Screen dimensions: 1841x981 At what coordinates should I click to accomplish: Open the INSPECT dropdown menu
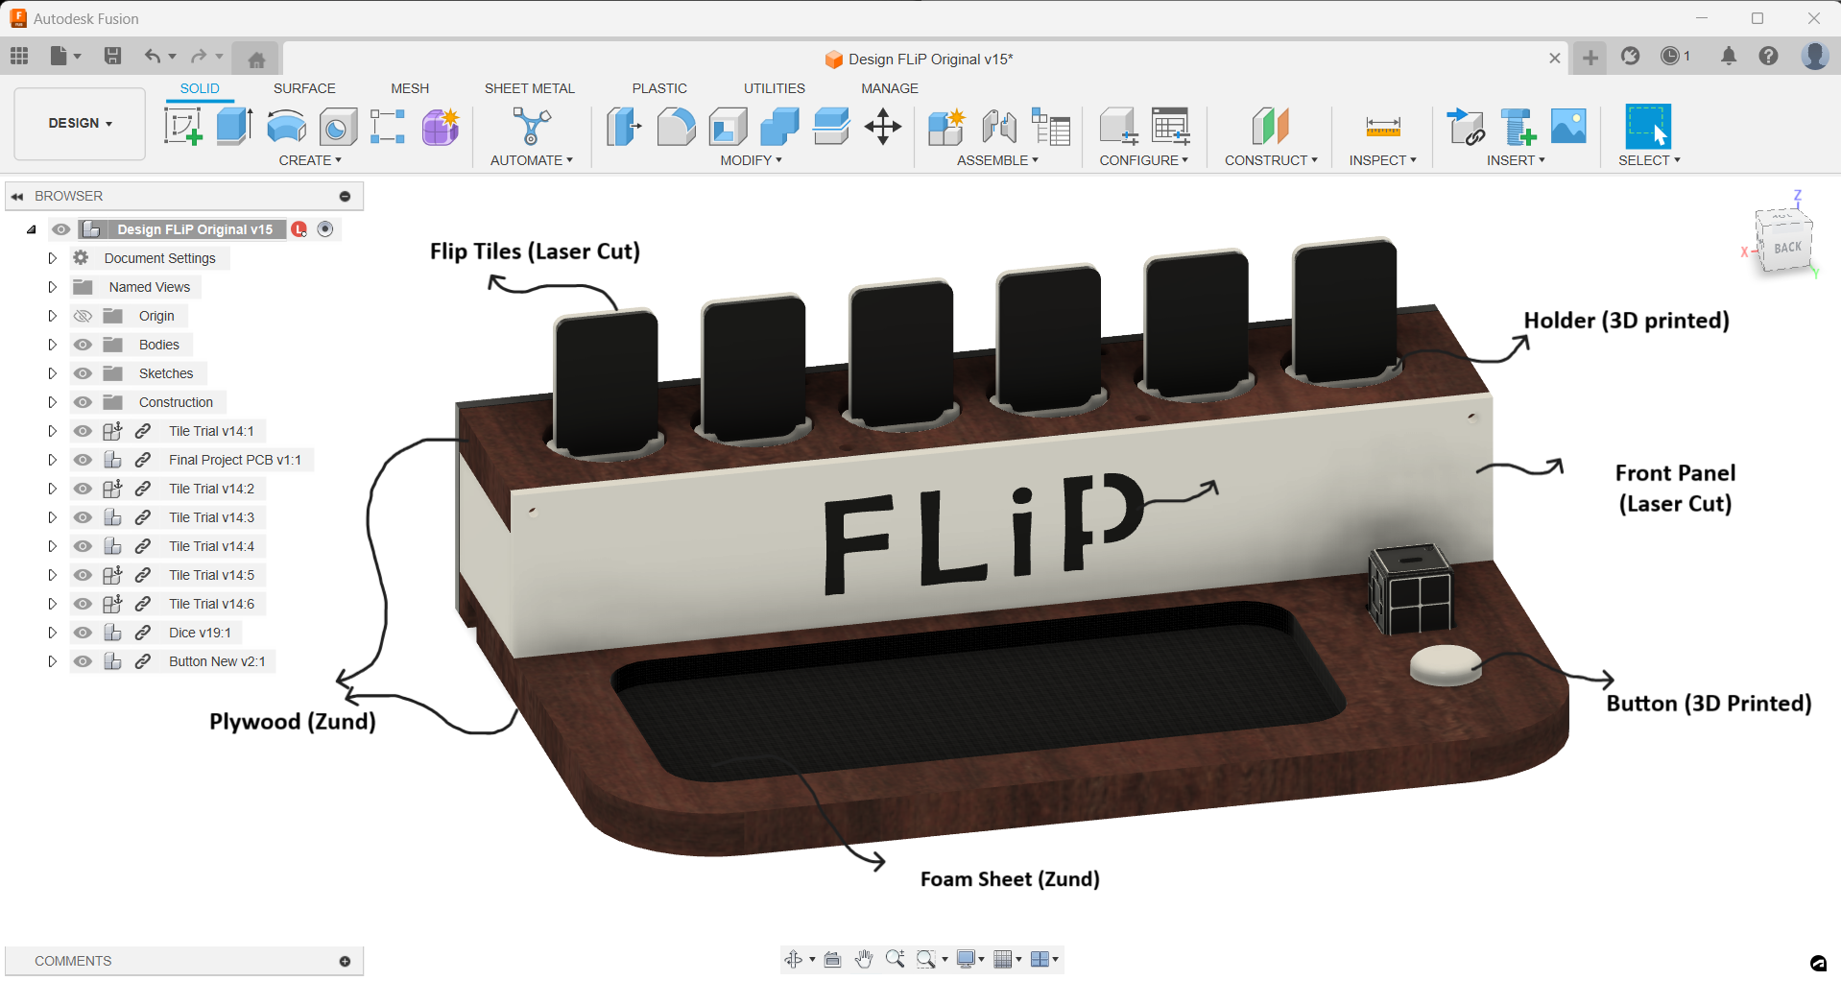[1382, 160]
